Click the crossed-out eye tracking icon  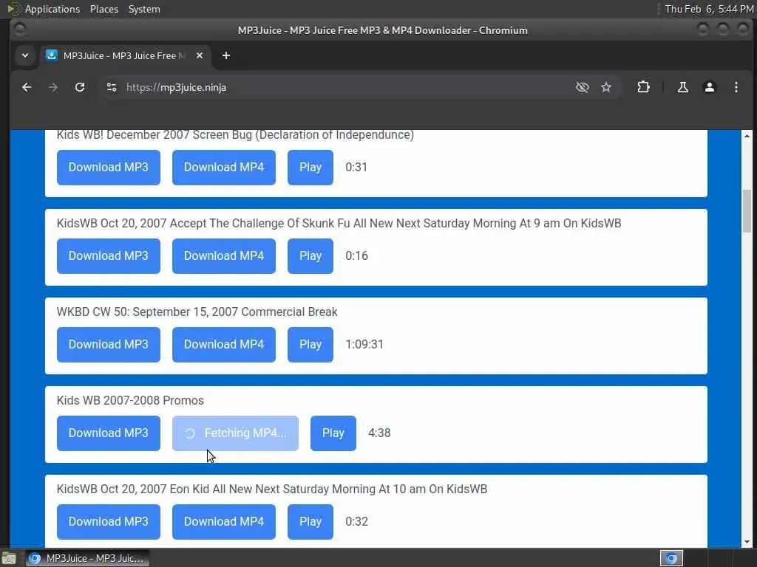click(583, 87)
